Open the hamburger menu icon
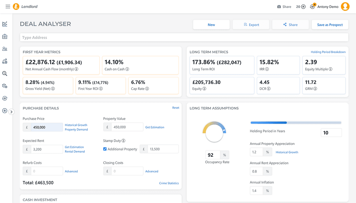The height and width of the screenshot is (203, 356). 8,7
